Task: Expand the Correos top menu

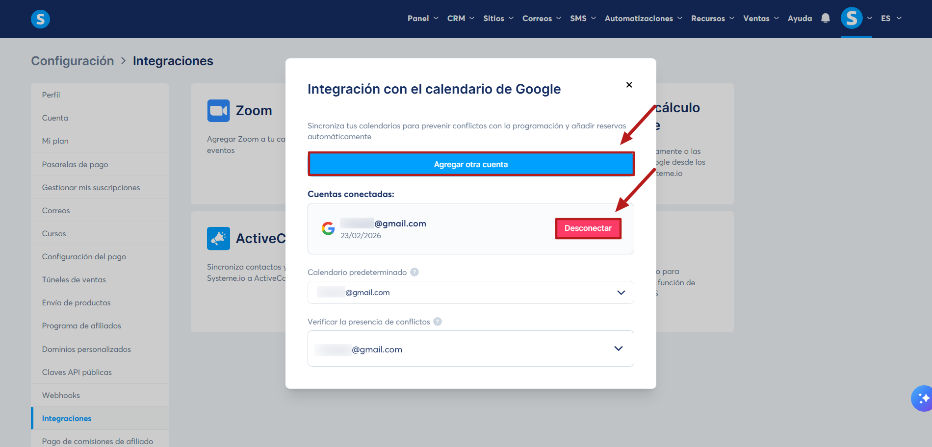Action: [542, 18]
